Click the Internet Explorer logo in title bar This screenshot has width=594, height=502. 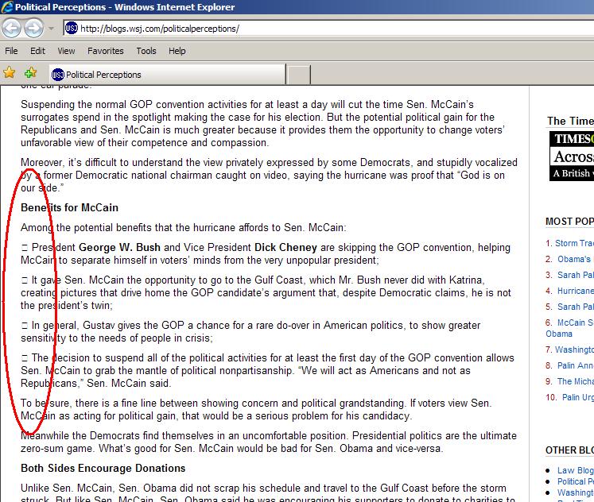[x=7, y=7]
